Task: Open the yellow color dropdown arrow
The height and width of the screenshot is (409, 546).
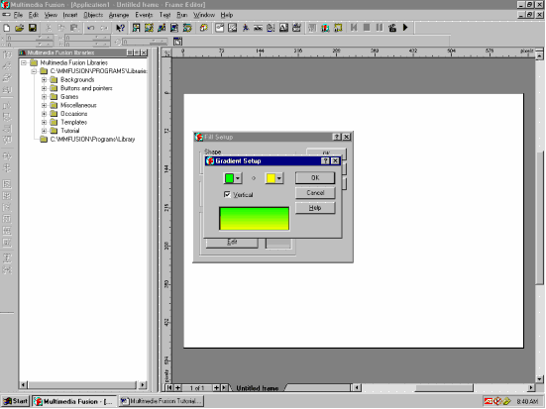Action: (x=279, y=178)
